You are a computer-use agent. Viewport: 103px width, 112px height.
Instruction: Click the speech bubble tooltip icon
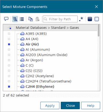point(6,19)
